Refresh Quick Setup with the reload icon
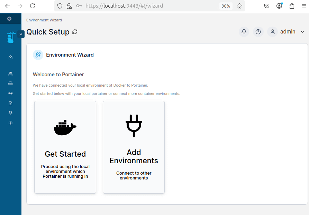The image size is (309, 215). coord(75,32)
